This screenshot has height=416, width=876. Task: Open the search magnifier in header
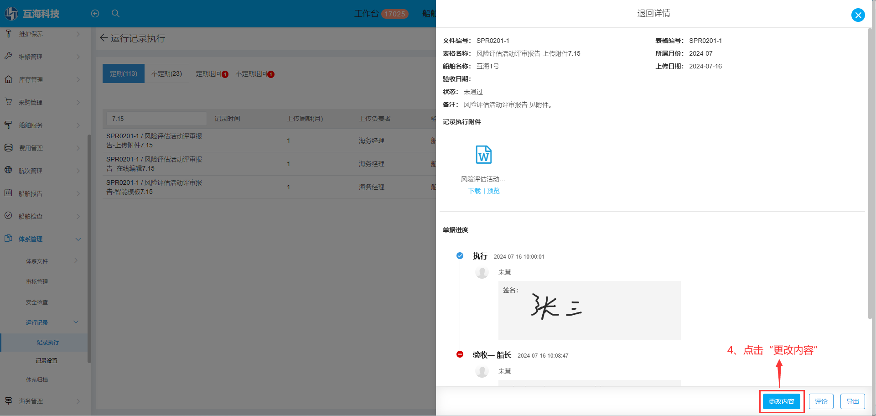point(116,14)
